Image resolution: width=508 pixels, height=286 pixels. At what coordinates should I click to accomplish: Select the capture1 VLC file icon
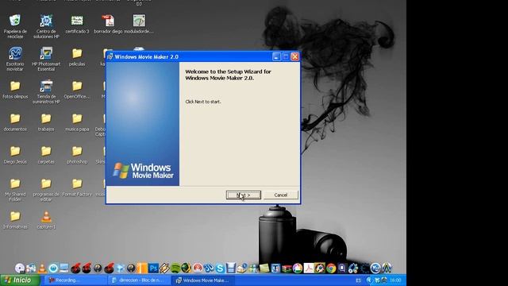[x=46, y=220]
